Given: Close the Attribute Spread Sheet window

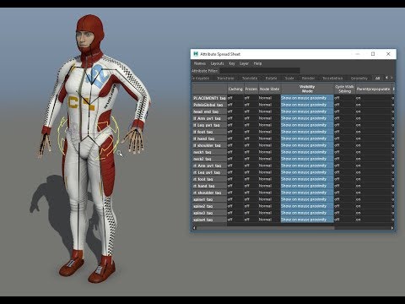Looking at the screenshot, I should click(x=388, y=54).
